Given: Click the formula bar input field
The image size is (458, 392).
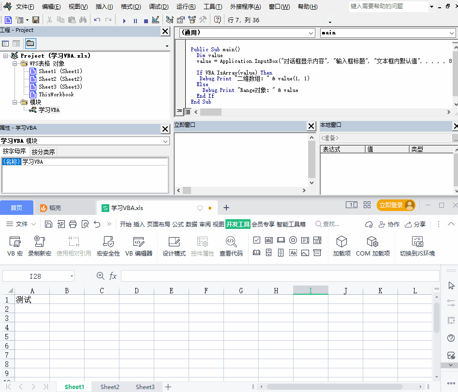Looking at the screenshot, I should [x=280, y=276].
